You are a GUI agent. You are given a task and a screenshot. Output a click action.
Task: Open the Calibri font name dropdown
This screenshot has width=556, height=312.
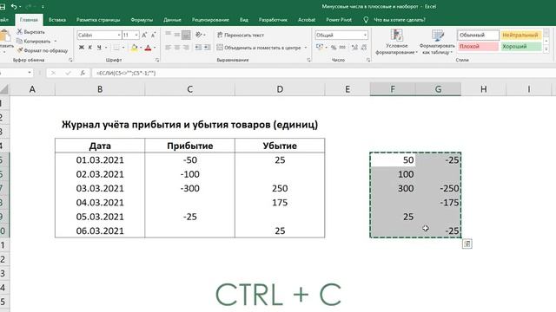(x=119, y=35)
